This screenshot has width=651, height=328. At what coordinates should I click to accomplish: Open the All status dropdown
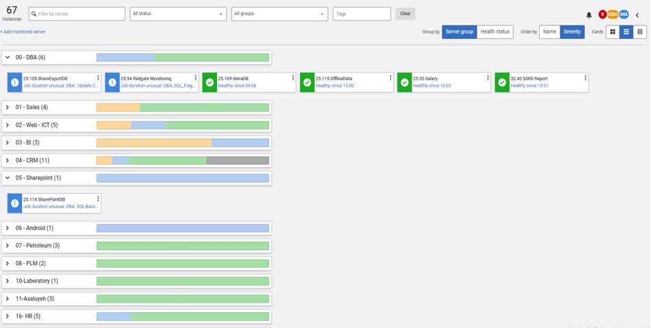pos(178,14)
